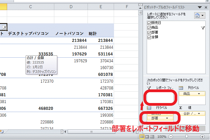Open column label filter button in pivot header
The image size is (210, 140).
pos(4,27)
